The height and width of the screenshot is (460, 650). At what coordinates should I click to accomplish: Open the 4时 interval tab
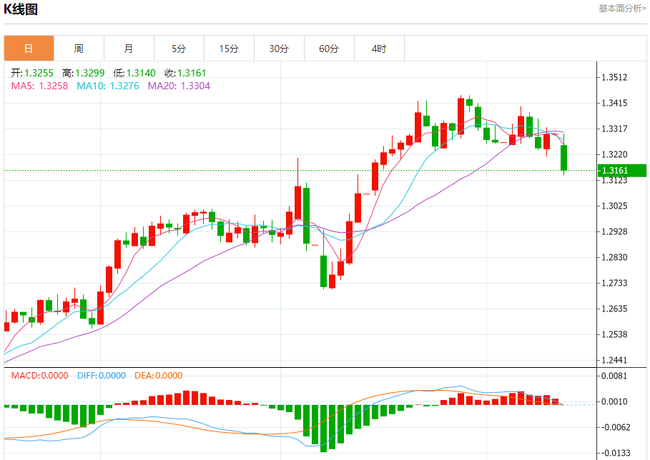coord(379,49)
